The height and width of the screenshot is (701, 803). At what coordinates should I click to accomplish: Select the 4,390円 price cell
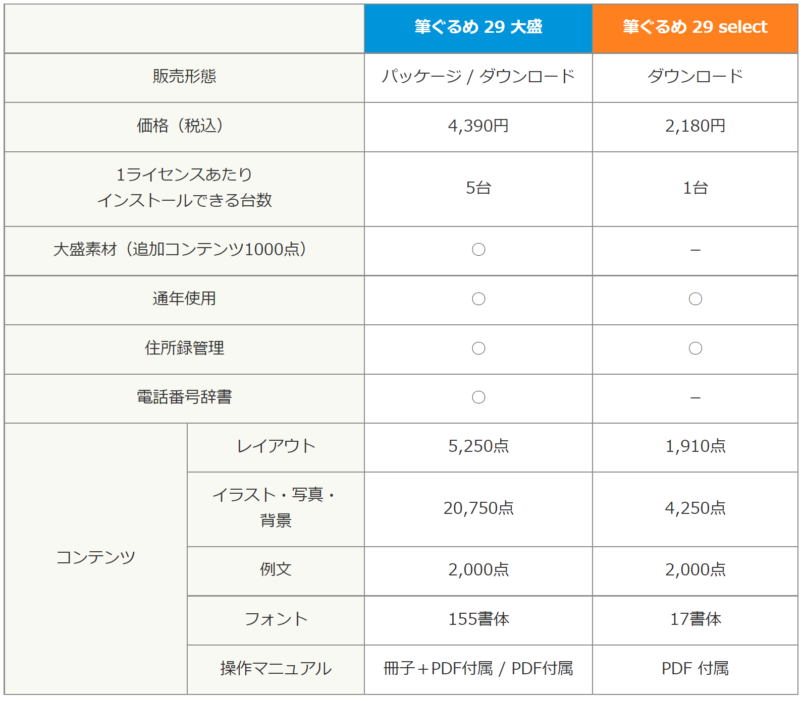click(478, 126)
